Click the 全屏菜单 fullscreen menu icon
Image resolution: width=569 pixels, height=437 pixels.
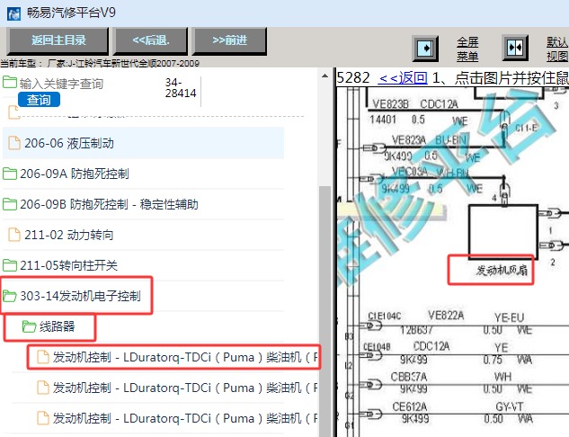pos(425,49)
